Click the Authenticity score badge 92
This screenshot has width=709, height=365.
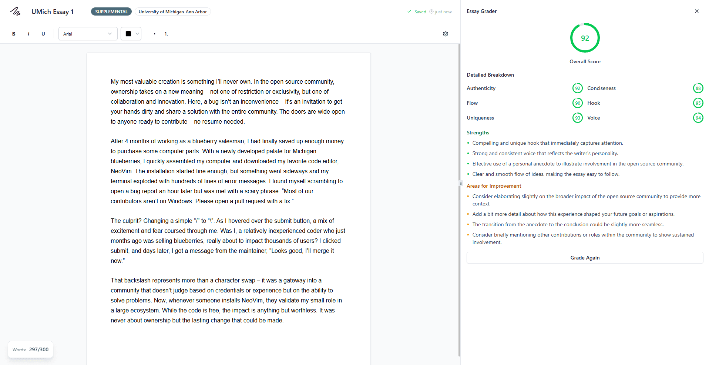578,88
